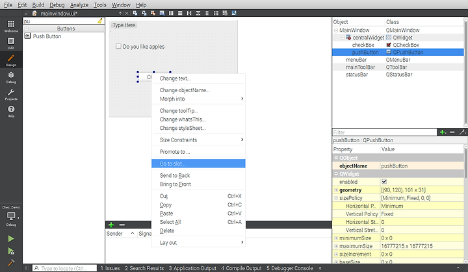Select Edit Buddies toolbar icon
Image resolution: width=468 pixels, height=272 pixels.
click(153, 13)
